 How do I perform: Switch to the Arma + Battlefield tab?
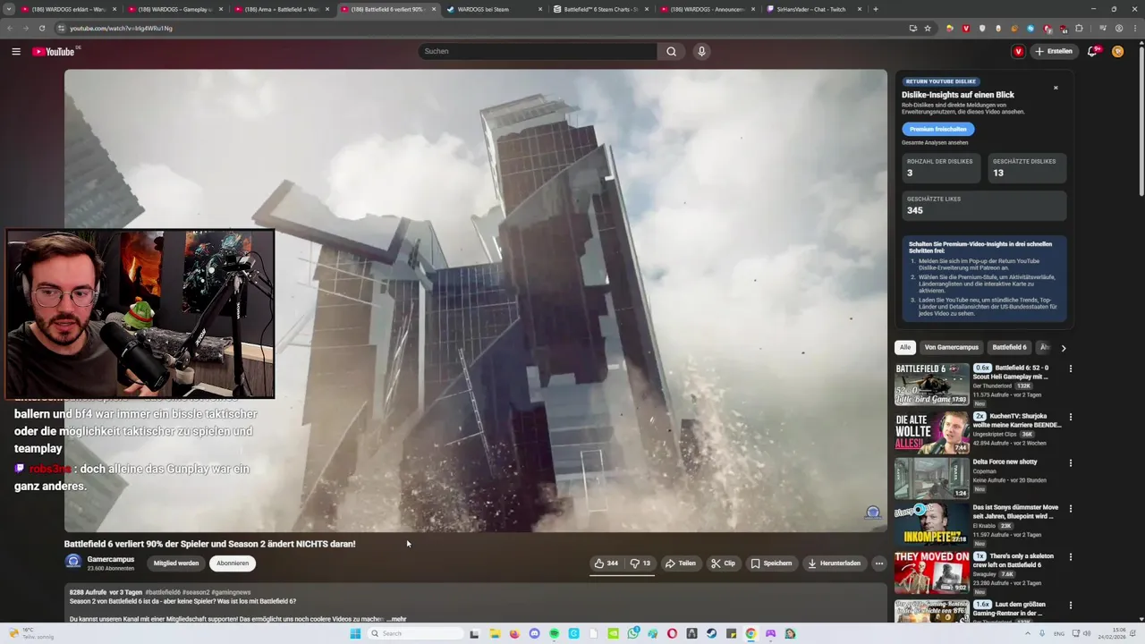pos(280,9)
